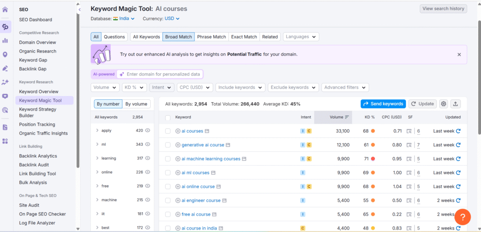Open the Home icon in left rail
The height and width of the screenshot is (232, 481).
coord(5,9)
